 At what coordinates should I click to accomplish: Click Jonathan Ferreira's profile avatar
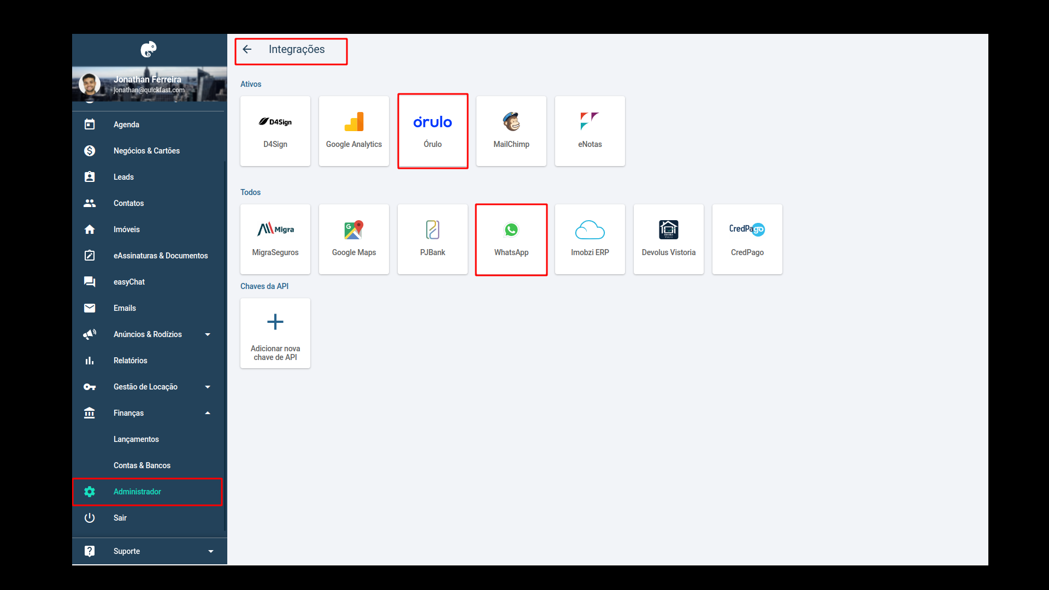tap(90, 84)
